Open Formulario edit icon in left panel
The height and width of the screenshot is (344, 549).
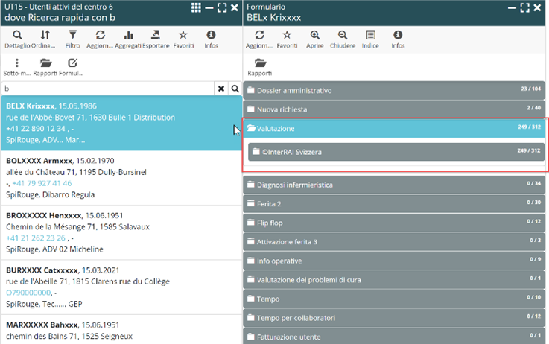pyautogui.click(x=72, y=63)
